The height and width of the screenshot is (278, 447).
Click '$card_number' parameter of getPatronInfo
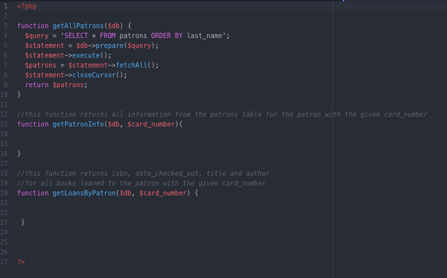[x=151, y=125]
